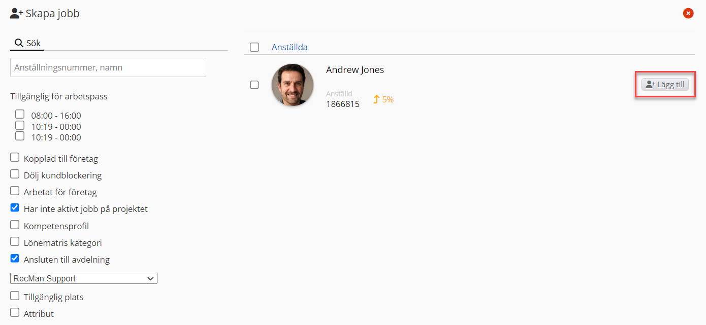Focus the Anställningsnummer, namn search field
The width and height of the screenshot is (706, 325).
coord(108,67)
